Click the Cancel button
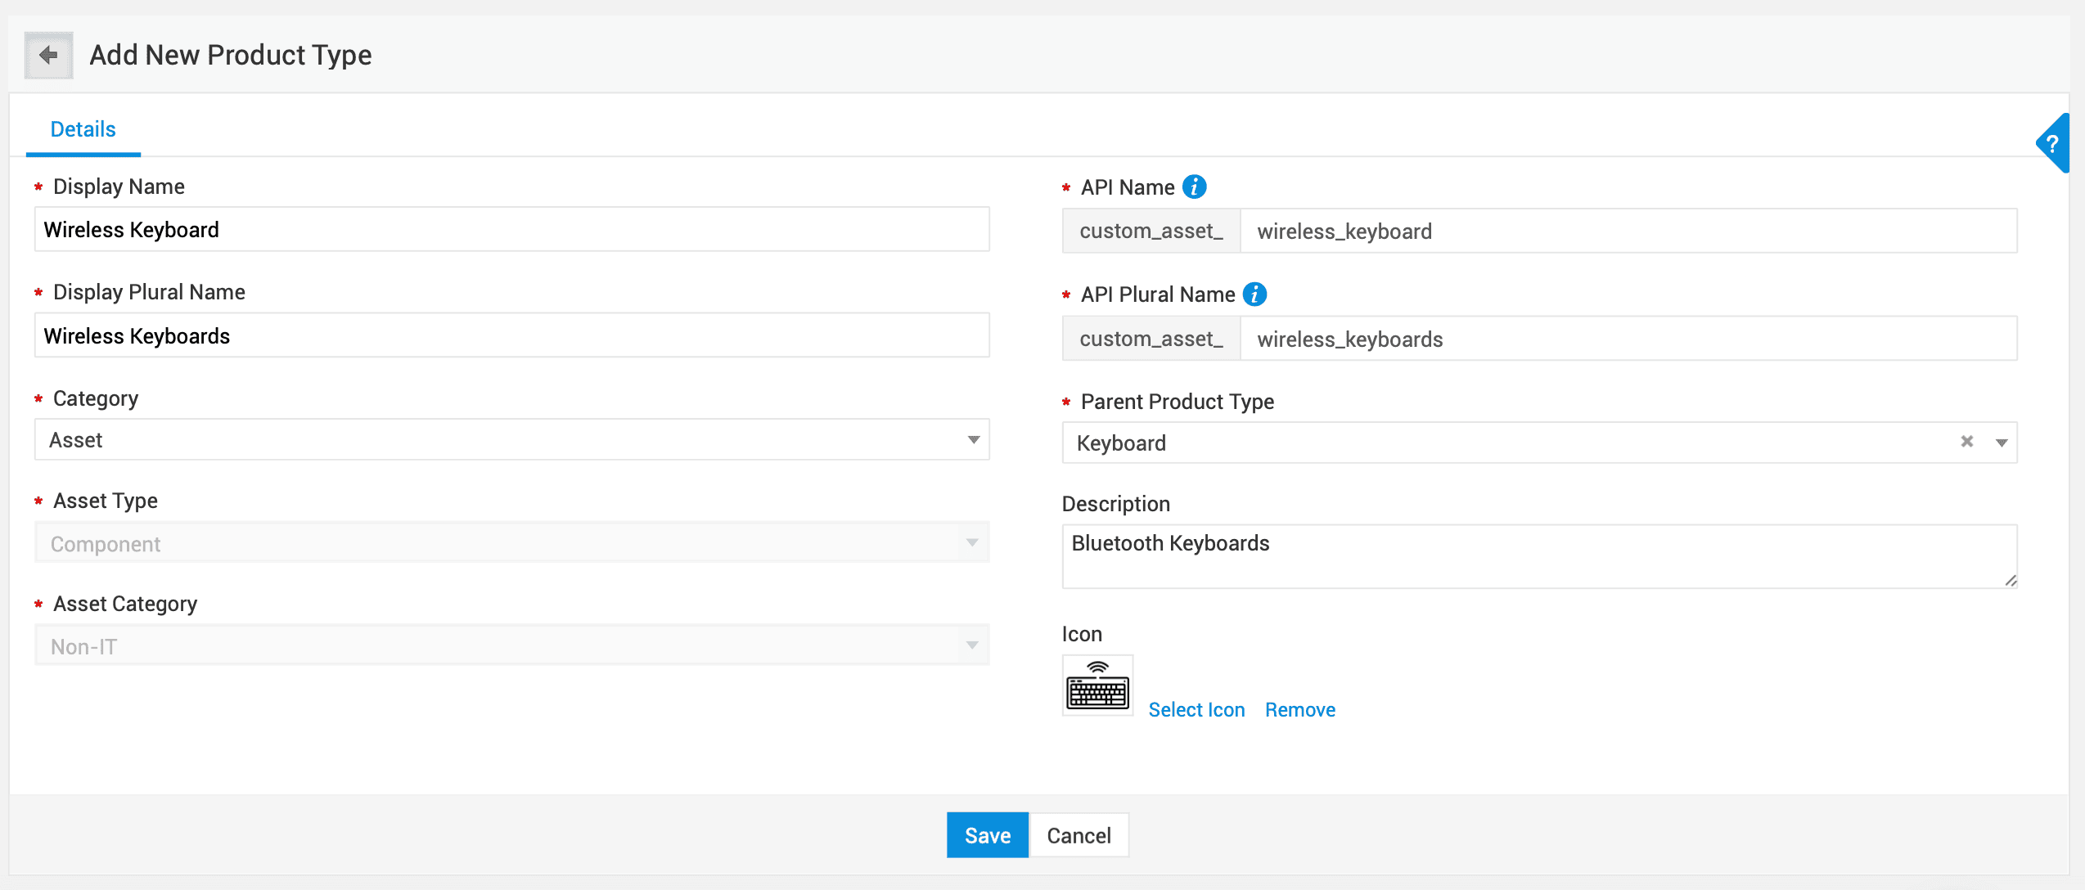 click(x=1079, y=835)
